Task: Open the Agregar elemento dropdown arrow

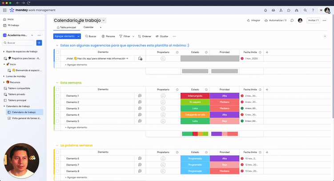Action: pyautogui.click(x=79, y=36)
